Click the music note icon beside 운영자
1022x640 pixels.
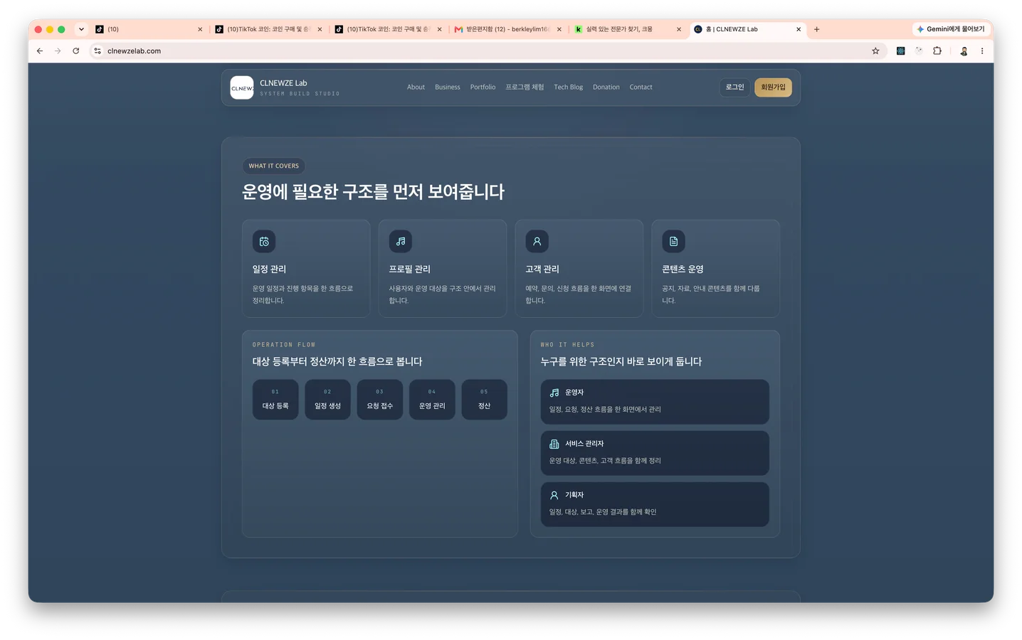(554, 393)
